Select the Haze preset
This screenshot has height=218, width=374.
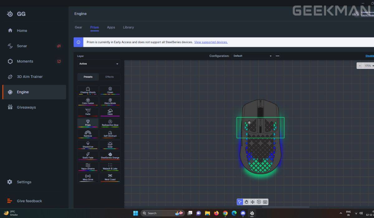click(x=110, y=112)
